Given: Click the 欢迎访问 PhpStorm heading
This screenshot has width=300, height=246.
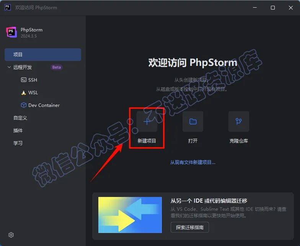Looking at the screenshot, I should pos(193,62).
